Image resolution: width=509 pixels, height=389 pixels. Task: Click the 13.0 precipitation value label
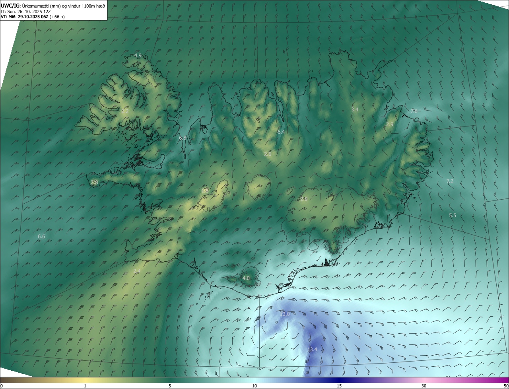pyautogui.click(x=285, y=314)
